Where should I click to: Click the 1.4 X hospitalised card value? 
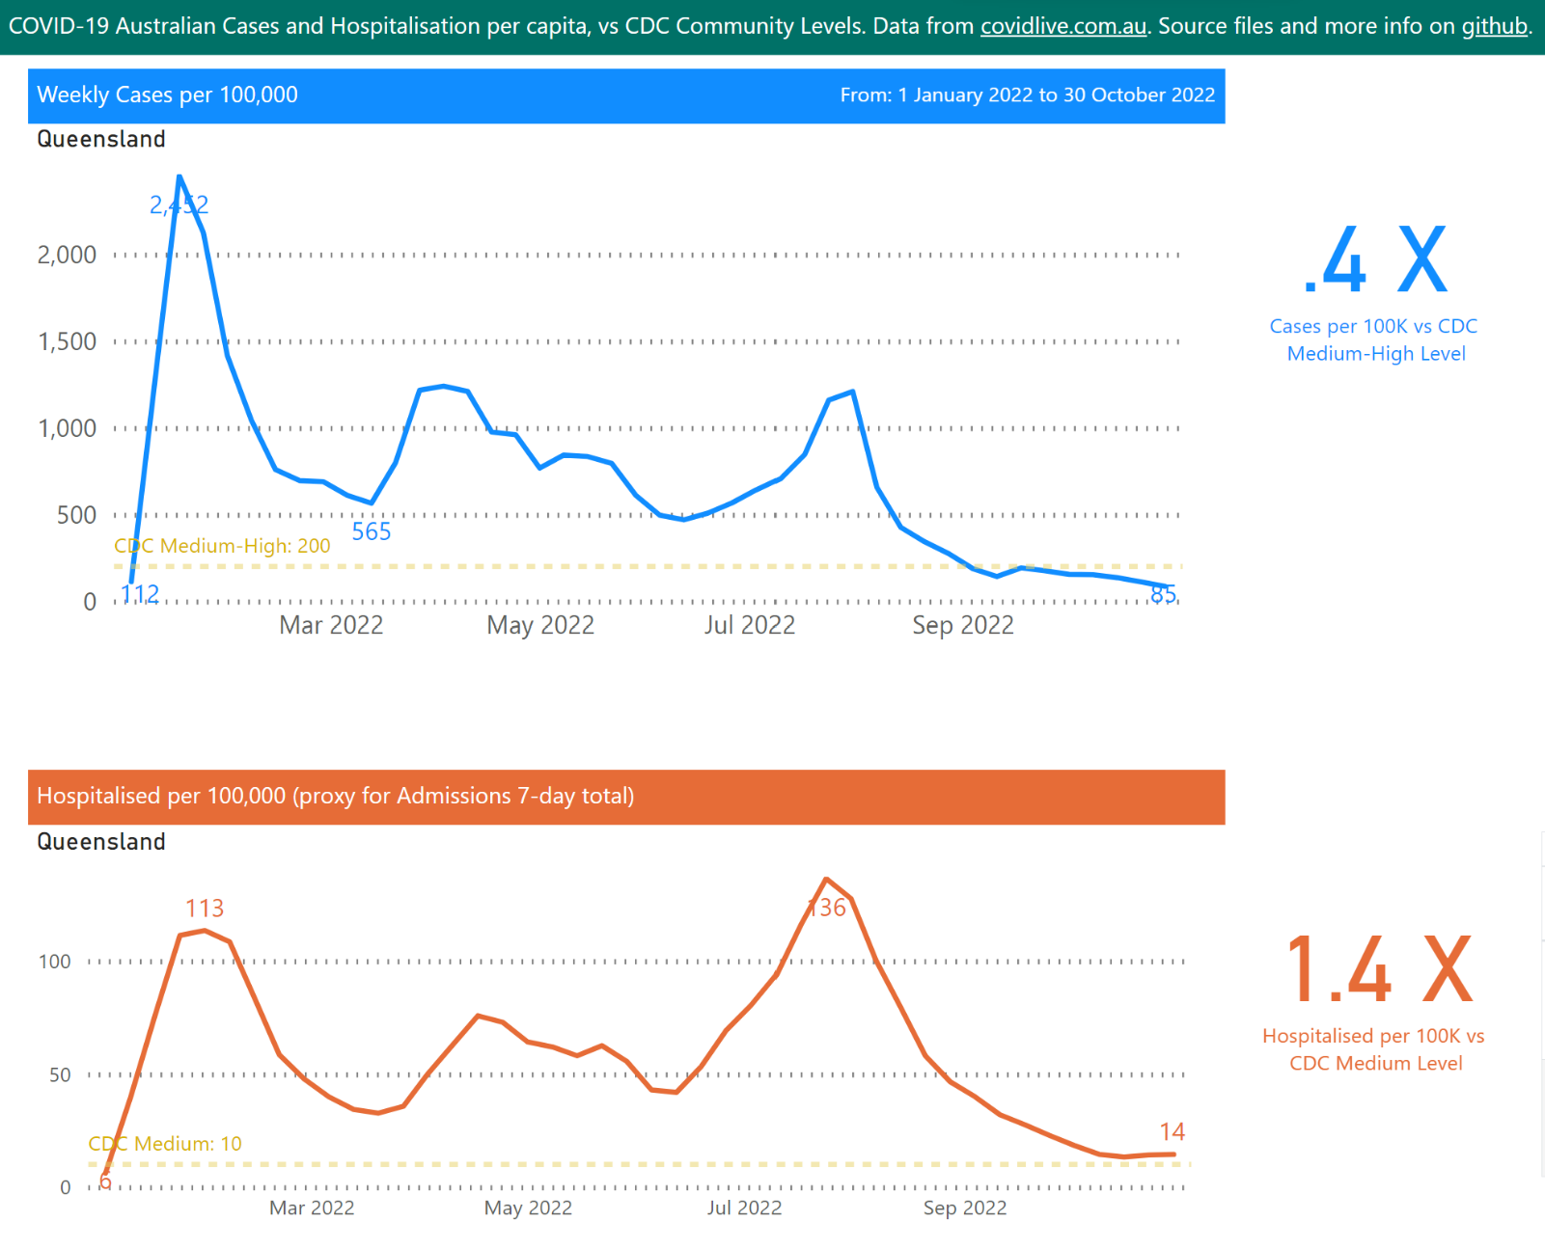tap(1380, 969)
